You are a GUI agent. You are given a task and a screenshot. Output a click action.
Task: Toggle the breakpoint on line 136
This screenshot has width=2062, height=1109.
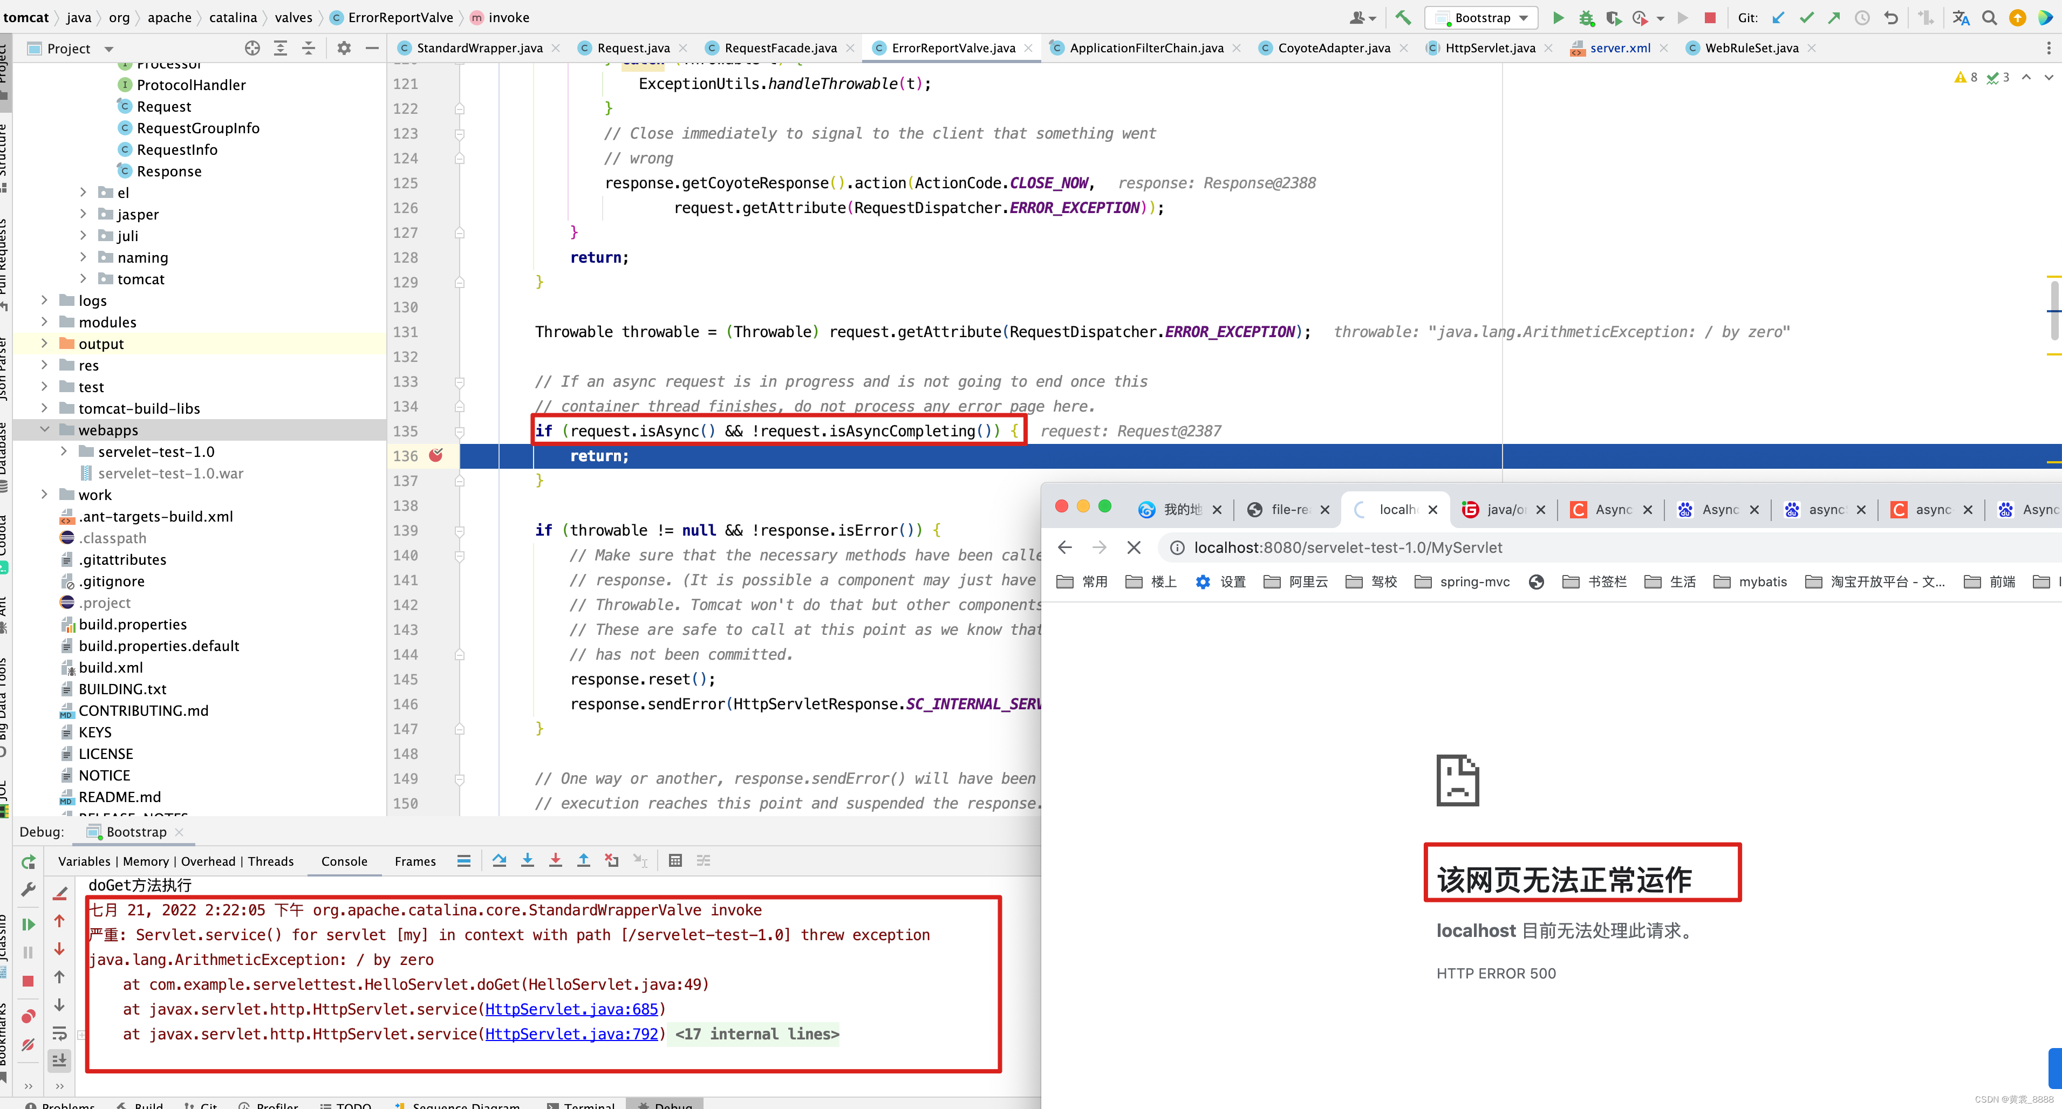coord(435,455)
